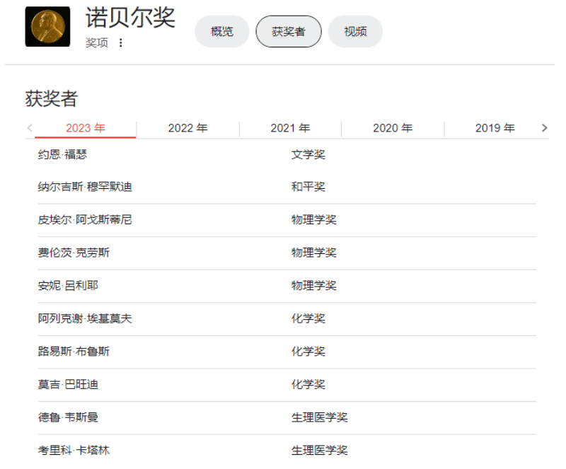Switch to the 2020 年 year tab
566x469 pixels.
[x=393, y=128]
